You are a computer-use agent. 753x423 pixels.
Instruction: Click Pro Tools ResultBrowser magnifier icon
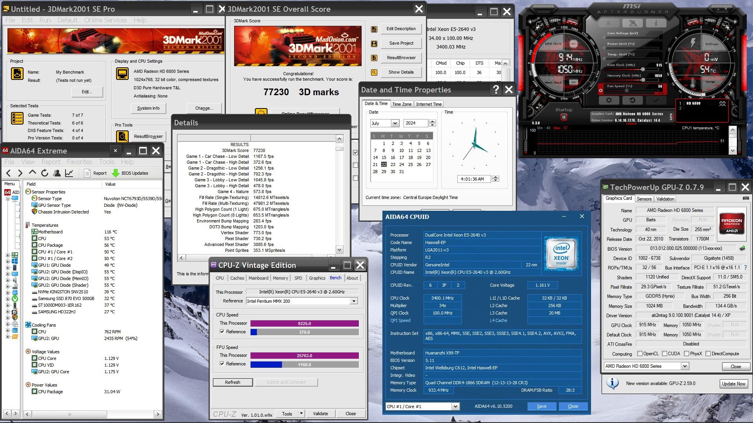tap(122, 136)
